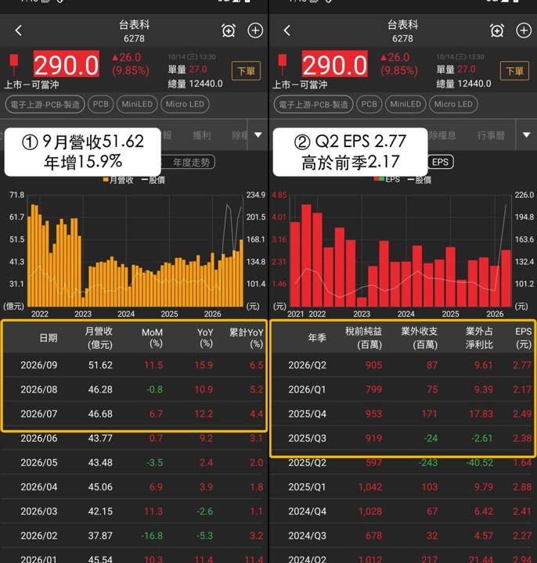Switch to 除權息 tab in right panel
Image resolution: width=537 pixels, height=563 pixels.
click(442, 135)
